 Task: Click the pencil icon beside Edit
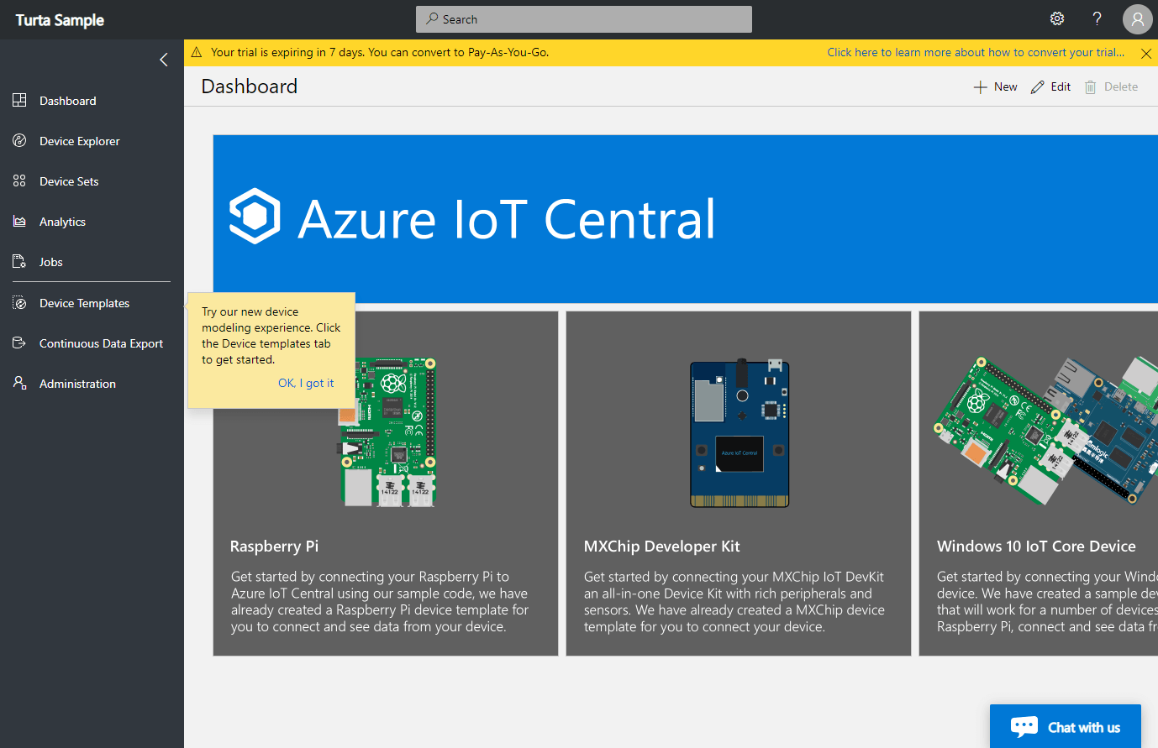[1038, 87]
